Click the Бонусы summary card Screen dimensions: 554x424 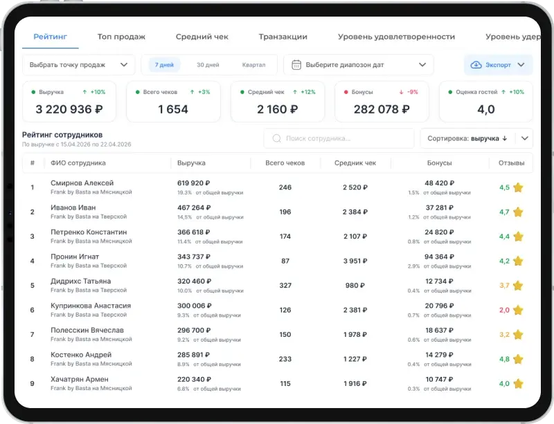[x=382, y=102]
